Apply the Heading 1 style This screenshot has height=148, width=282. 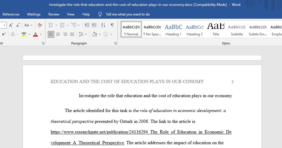coord(174,30)
